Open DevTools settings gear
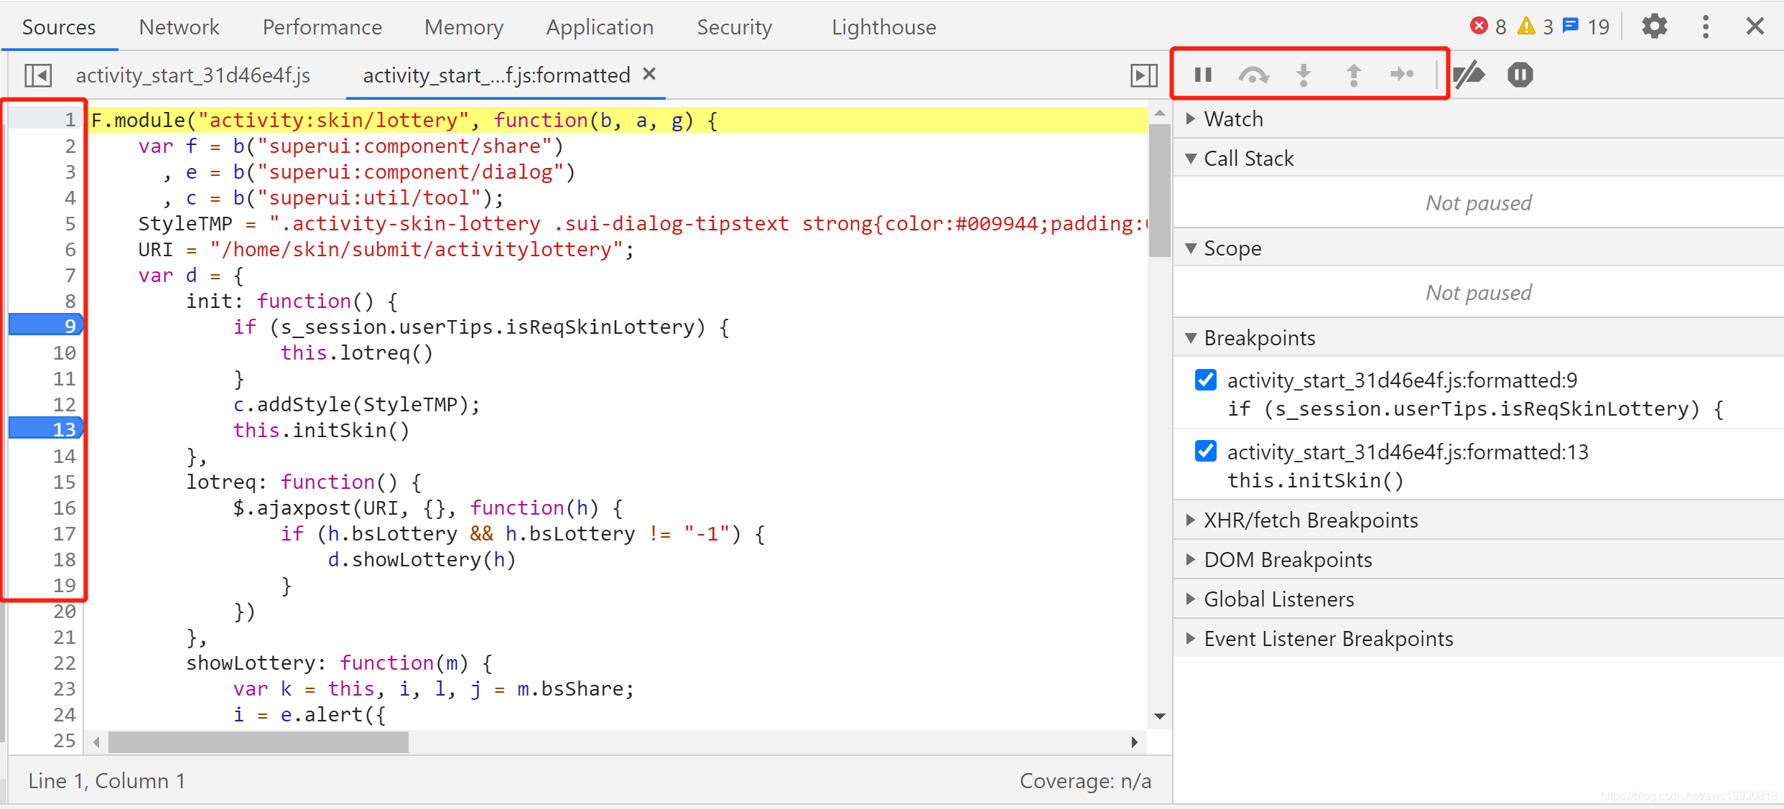Screen dimensions: 1784x809 1654,27
